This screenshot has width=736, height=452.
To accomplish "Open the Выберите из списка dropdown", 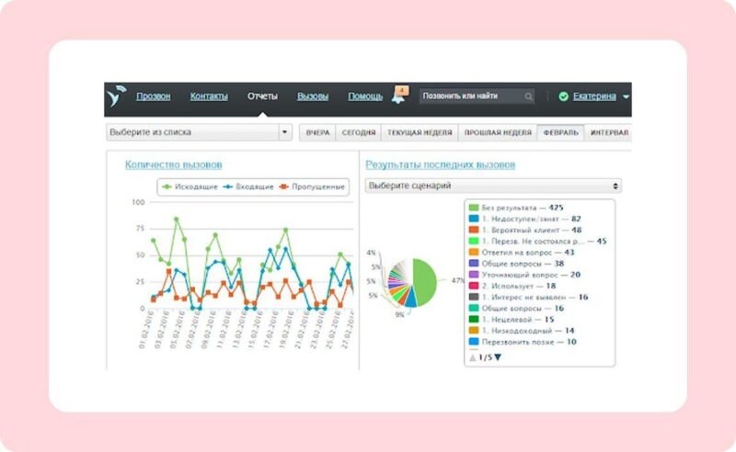I will pyautogui.click(x=199, y=132).
